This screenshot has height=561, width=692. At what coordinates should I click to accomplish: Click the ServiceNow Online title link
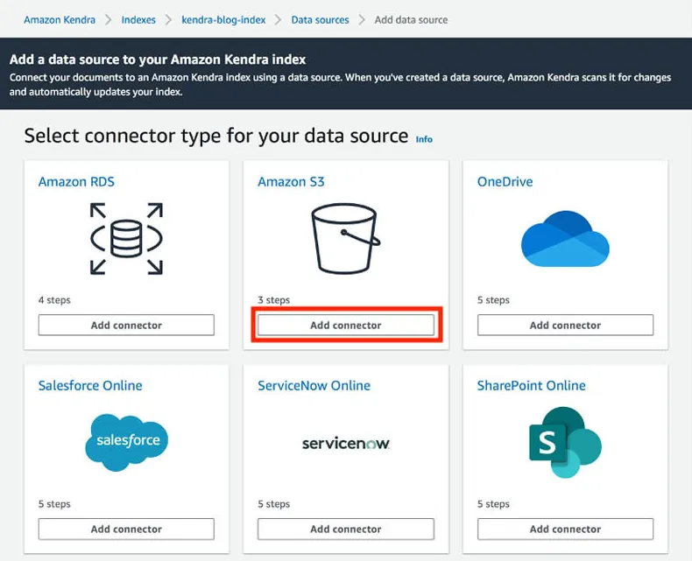(x=314, y=385)
